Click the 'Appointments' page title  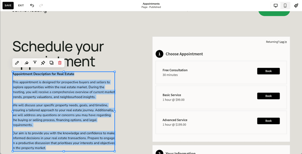151,4
